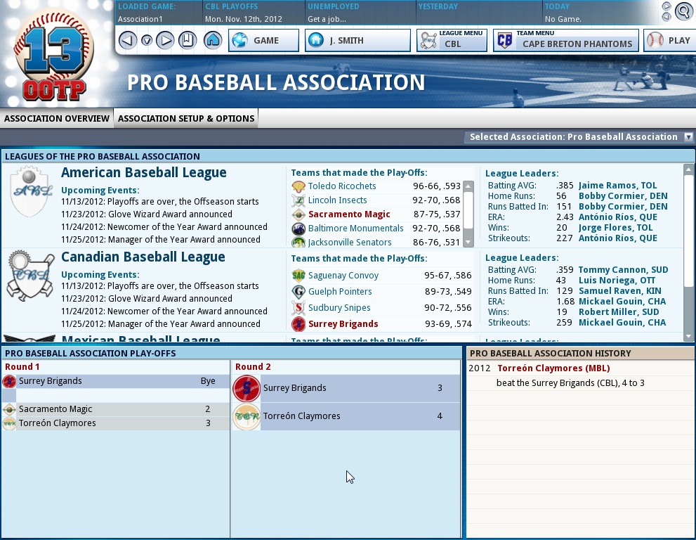This screenshot has height=540, width=696.
Task: Open navigation history dropdown arrow
Action: click(146, 41)
